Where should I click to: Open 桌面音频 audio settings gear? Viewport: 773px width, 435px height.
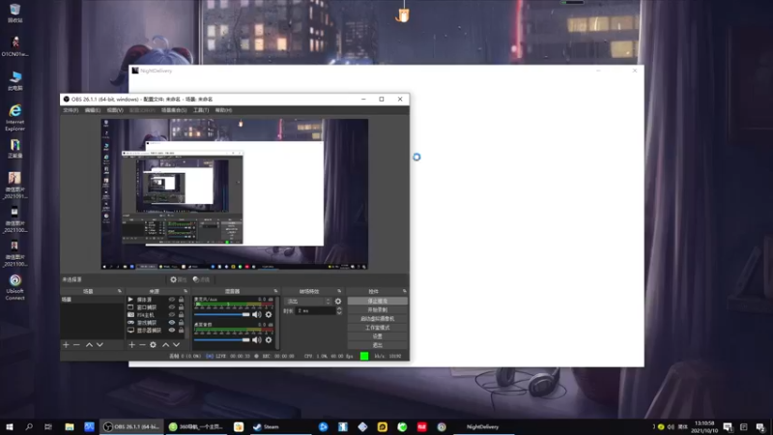tap(269, 340)
